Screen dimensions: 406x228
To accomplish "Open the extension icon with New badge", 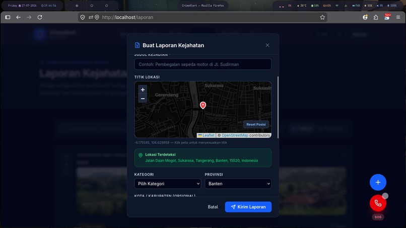I will tap(387, 17).
